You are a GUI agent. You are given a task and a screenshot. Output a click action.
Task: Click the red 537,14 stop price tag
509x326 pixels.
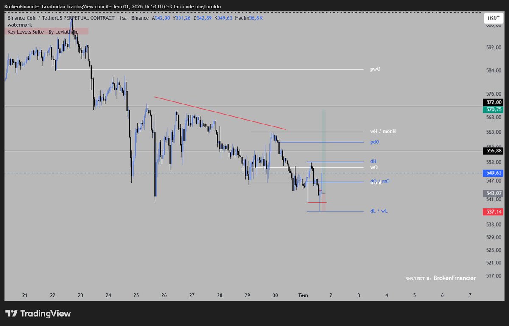(x=493, y=211)
